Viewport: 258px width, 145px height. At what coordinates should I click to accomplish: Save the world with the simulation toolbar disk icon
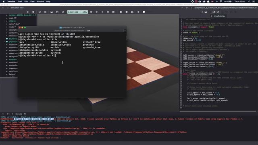pyautogui.click(x=57, y=12)
